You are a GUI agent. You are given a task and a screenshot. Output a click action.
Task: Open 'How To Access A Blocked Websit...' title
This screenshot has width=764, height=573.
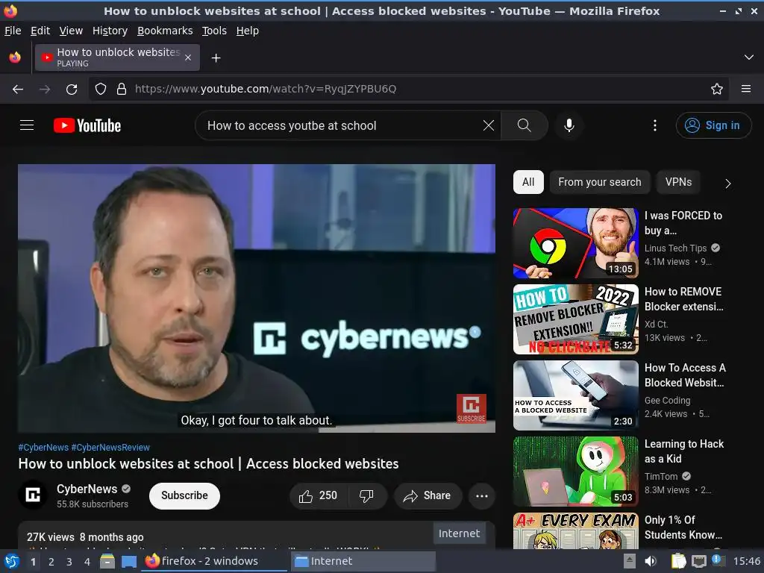click(685, 375)
